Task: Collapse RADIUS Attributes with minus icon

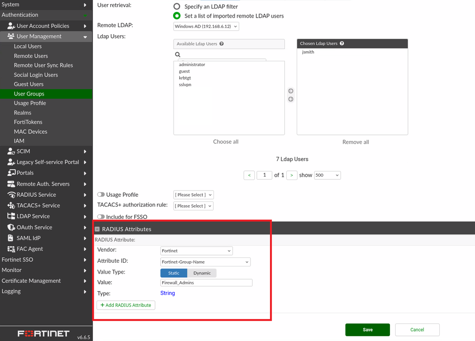Action: [x=97, y=229]
